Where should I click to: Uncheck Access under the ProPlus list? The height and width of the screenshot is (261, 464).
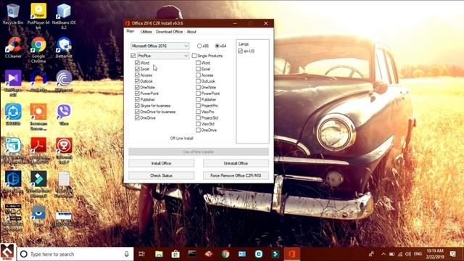(x=137, y=75)
